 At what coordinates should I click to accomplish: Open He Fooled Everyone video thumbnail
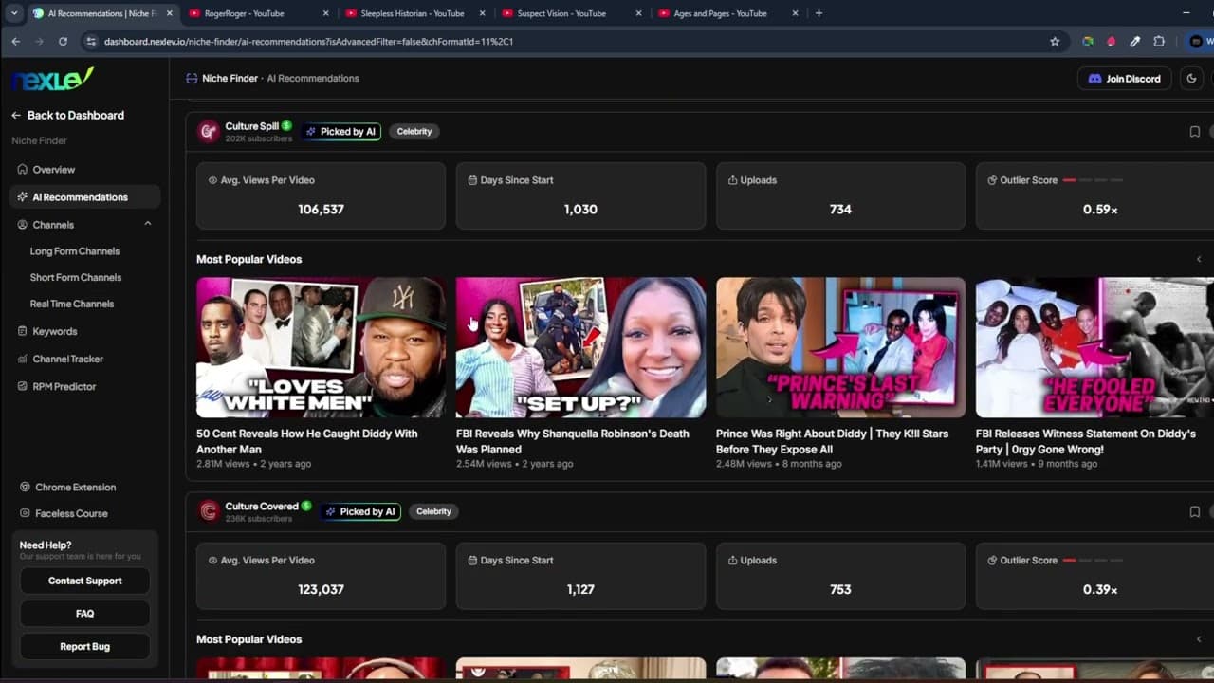(x=1094, y=347)
